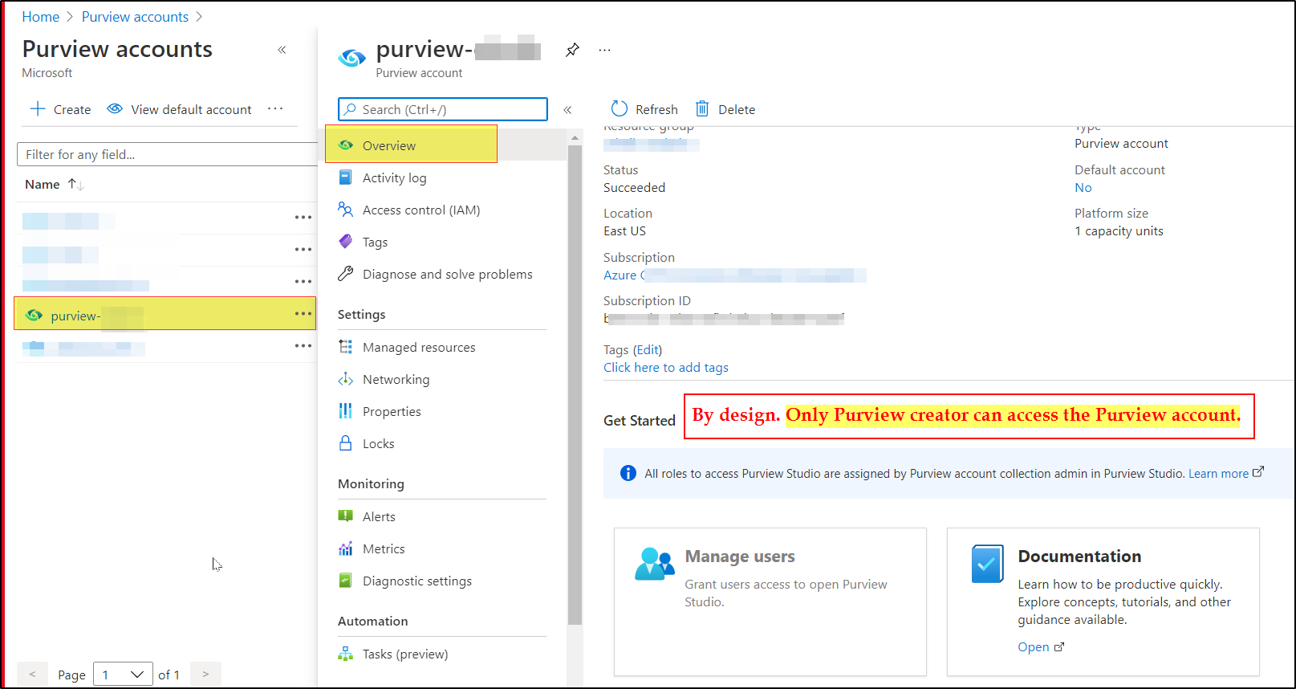Click the Documentation card icon

click(988, 563)
